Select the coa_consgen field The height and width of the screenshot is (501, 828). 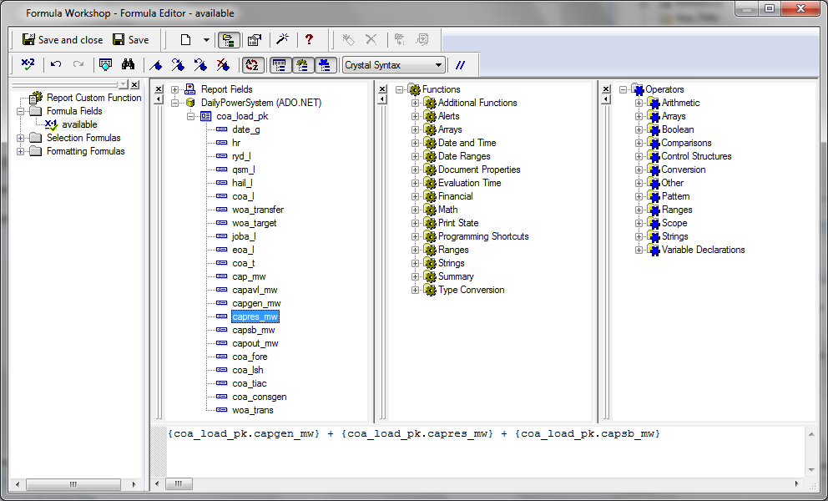pos(260,397)
